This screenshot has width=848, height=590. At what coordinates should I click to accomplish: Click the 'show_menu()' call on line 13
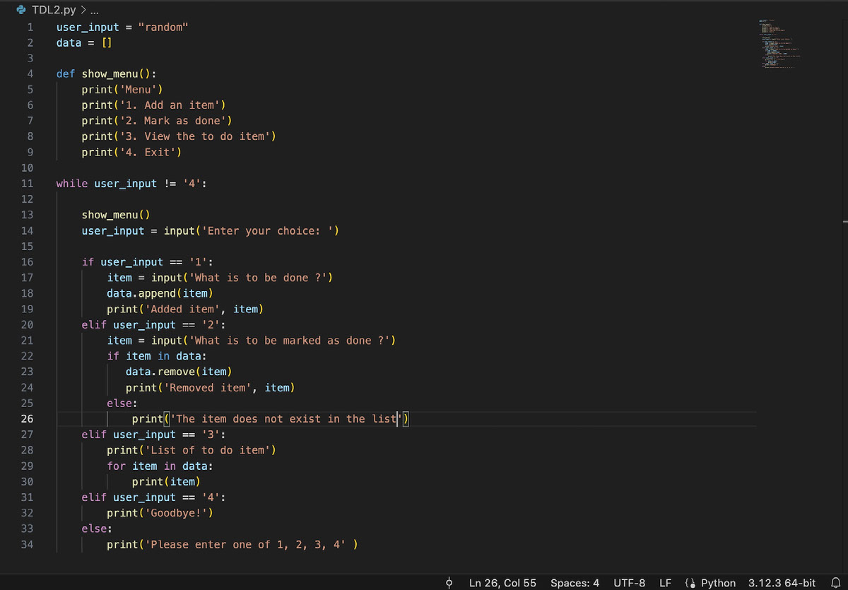point(116,215)
